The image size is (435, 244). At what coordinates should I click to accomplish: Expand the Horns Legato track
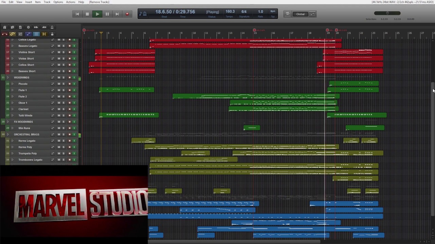[12, 141]
